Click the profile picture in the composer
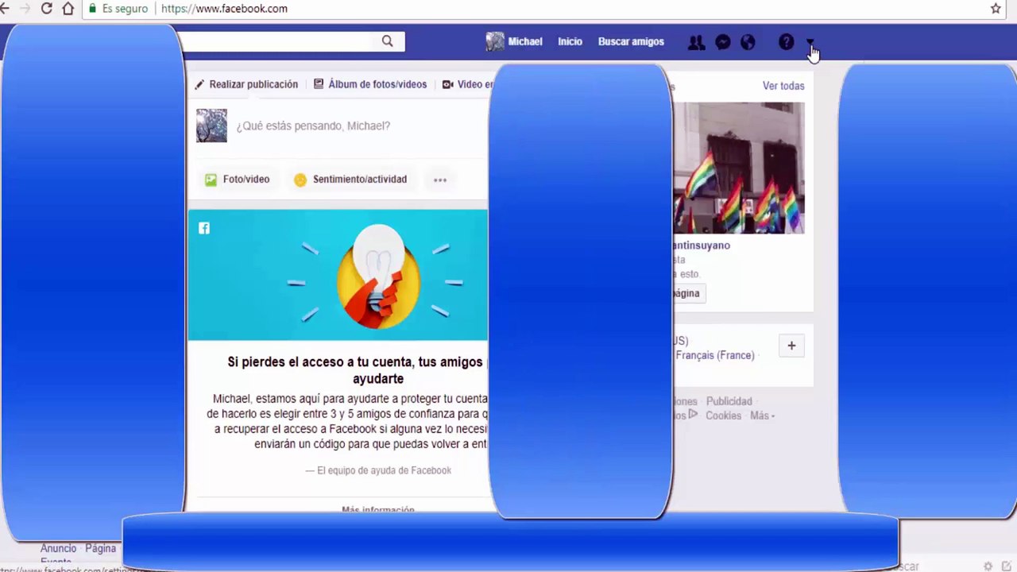This screenshot has width=1017, height=572. (x=211, y=126)
